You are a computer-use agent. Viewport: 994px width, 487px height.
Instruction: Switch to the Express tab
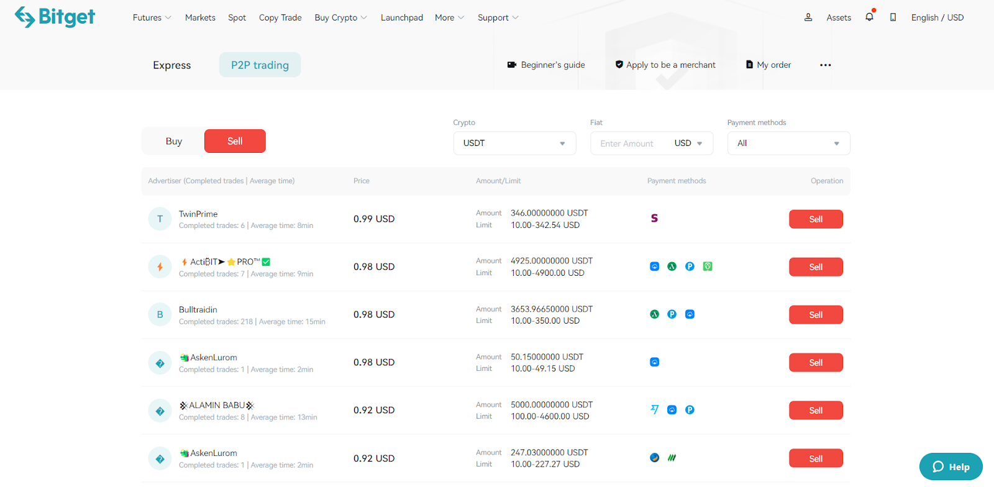tap(172, 65)
